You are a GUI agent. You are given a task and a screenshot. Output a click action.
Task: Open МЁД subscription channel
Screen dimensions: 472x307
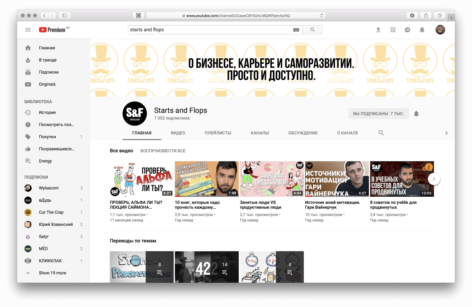coord(53,248)
